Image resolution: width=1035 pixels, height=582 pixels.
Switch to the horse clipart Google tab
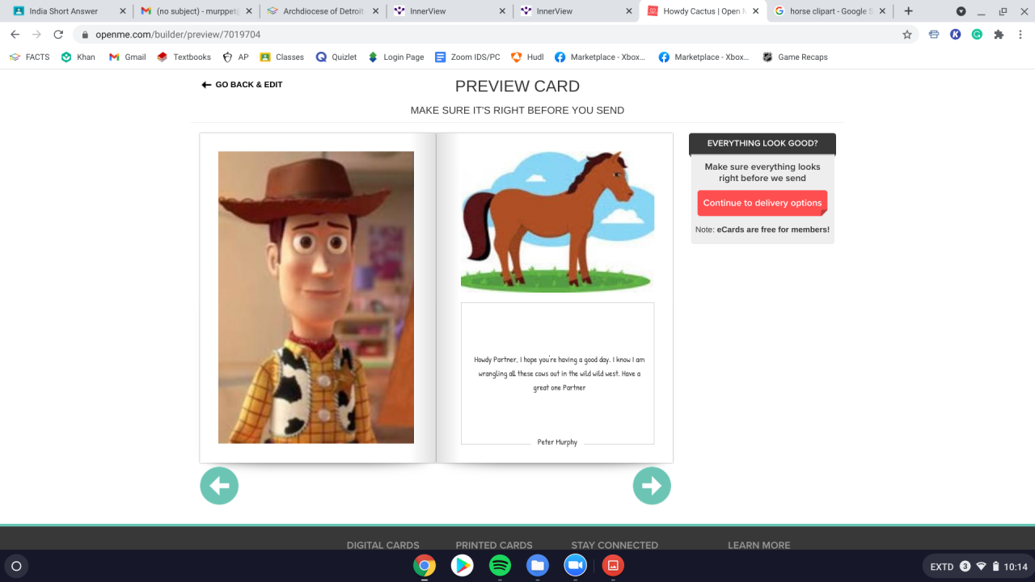point(830,11)
